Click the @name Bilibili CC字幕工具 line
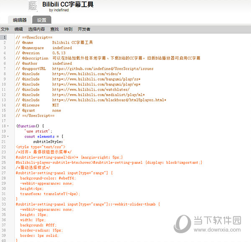The image size is (251, 242). point(54,43)
